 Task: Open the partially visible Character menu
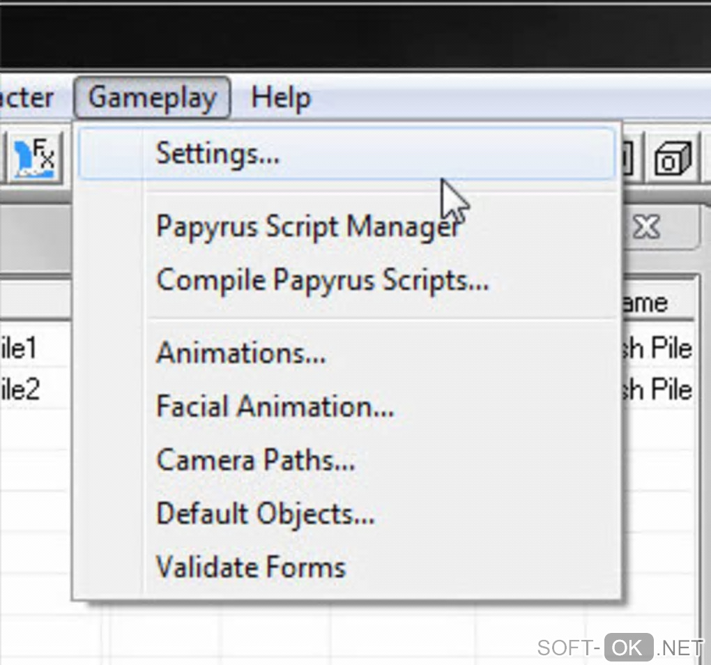click(x=26, y=98)
